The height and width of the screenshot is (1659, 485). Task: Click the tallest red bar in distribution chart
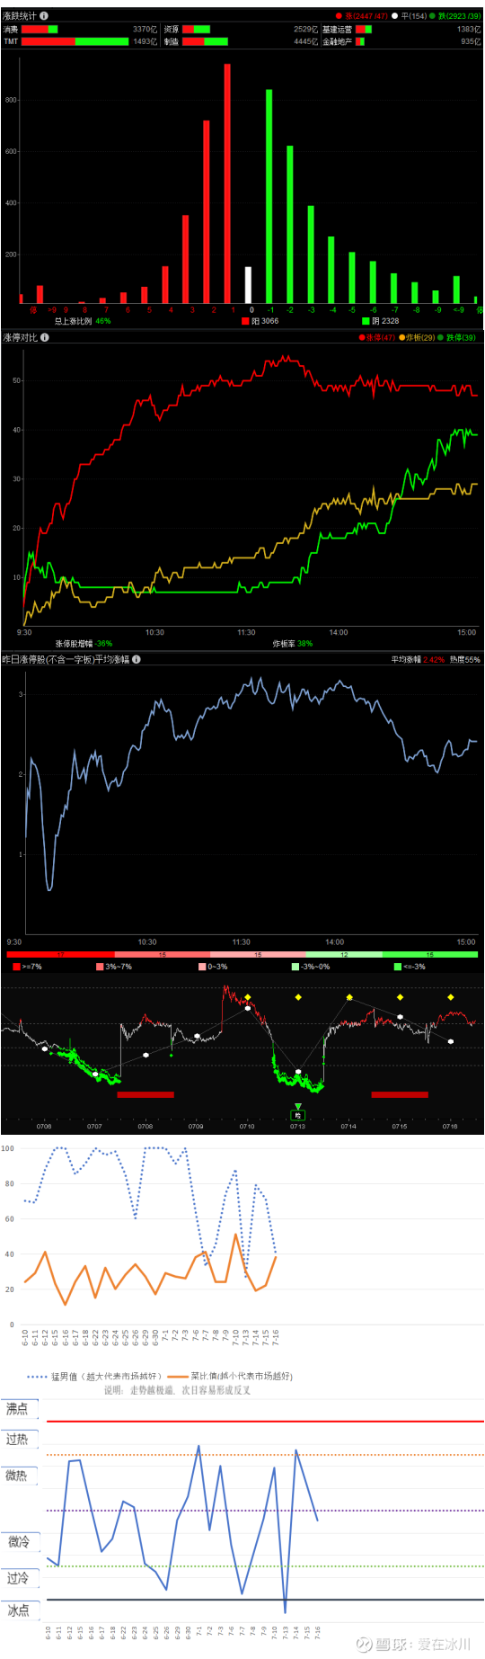tap(227, 183)
